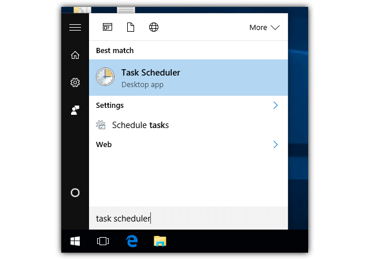The width and height of the screenshot is (370, 259).
Task: Open the settings gear in the sidebar
Action: (75, 82)
